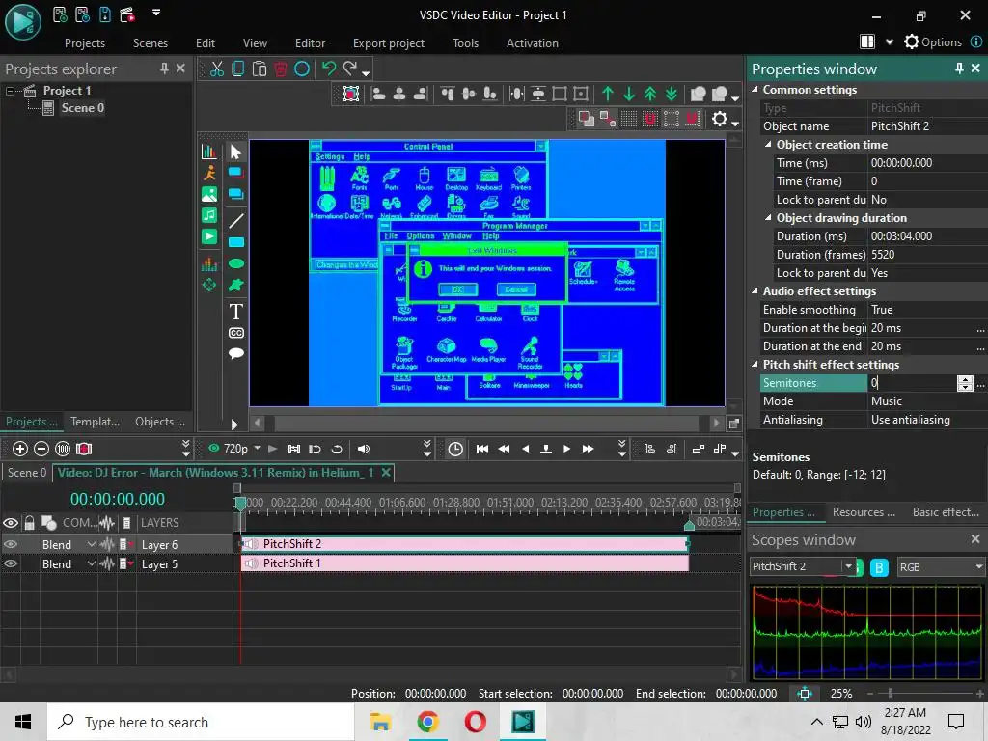Select the subtitles CC tool

(x=235, y=333)
